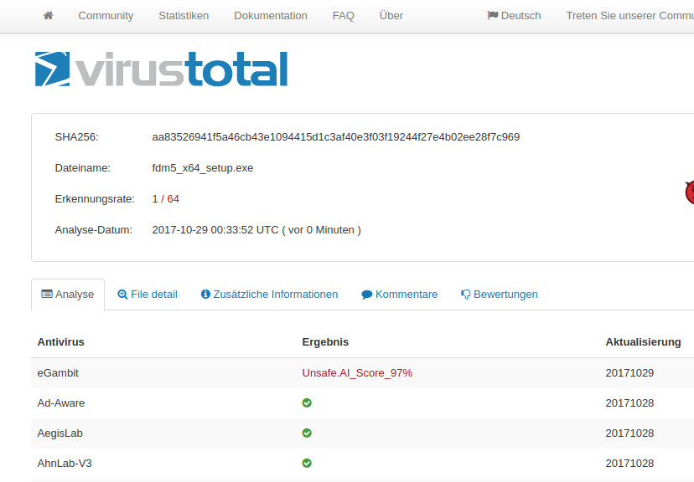Click the flag icon next to Deutsch
694x482 pixels.
493,15
